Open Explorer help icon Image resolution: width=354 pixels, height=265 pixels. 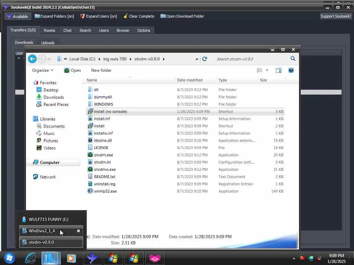coord(291,70)
